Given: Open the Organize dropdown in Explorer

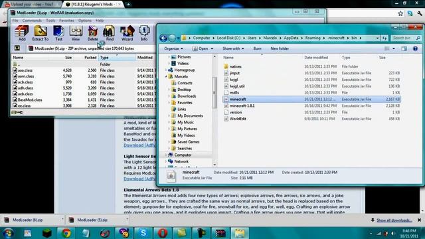Looking at the screenshot, I should (x=173, y=48).
